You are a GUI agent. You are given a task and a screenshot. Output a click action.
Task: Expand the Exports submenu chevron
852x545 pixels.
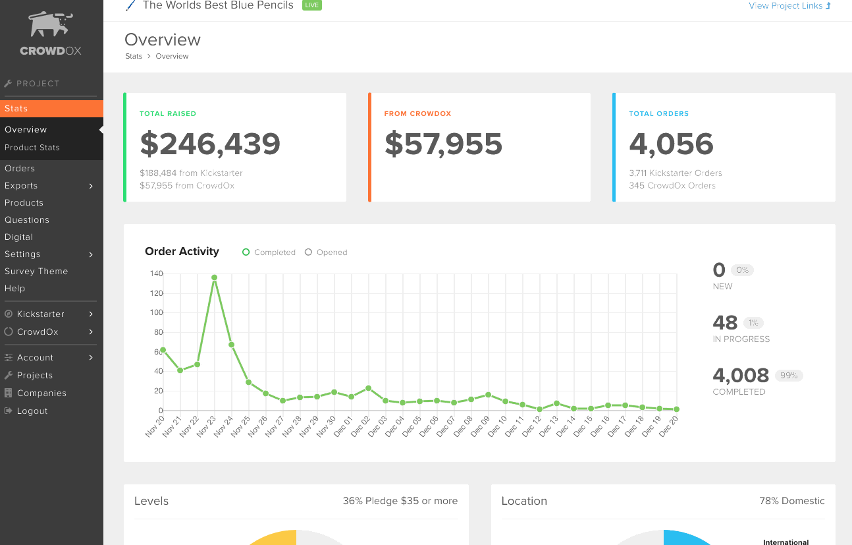coord(91,186)
